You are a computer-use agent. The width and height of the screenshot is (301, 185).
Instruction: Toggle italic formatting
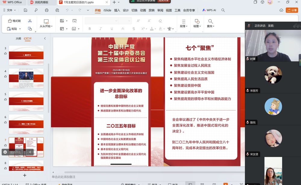(x=100, y=29)
